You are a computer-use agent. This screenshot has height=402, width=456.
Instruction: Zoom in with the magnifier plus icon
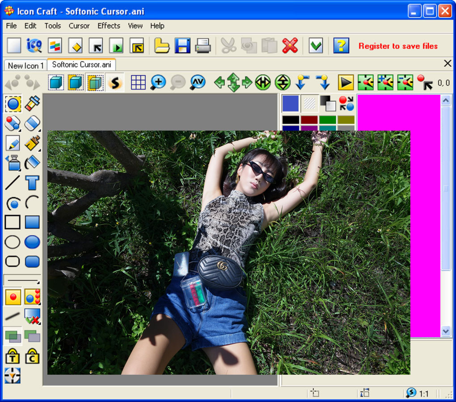click(158, 83)
